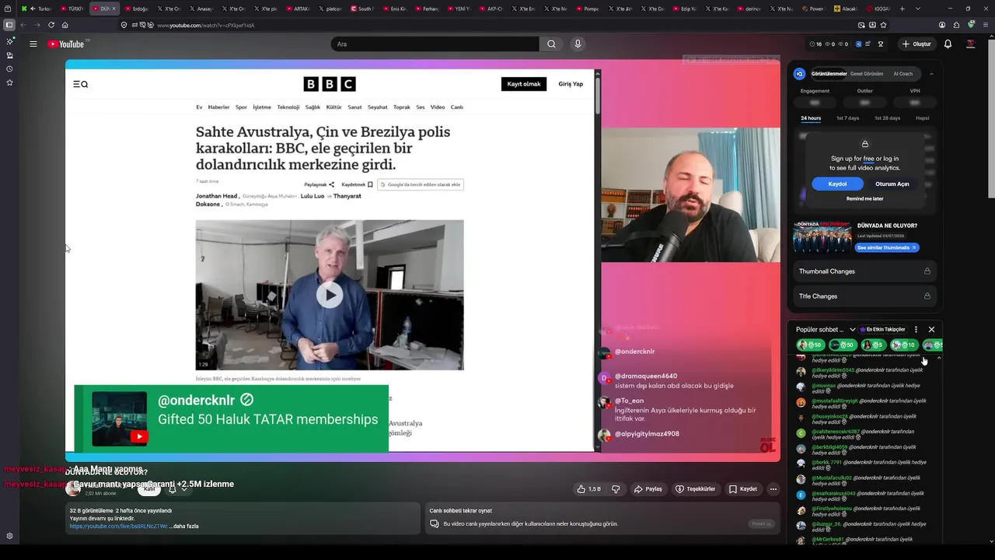Viewport: 995px width, 560px height.
Task: Click @mustafaalttireyigit username in chat
Action: click(x=835, y=401)
